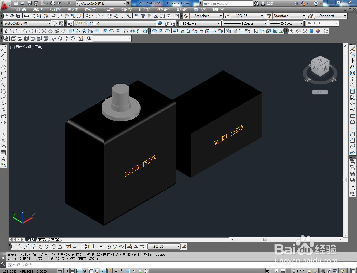This screenshot has width=357, height=273.
Task: Open the multileader style Standard dropdown
Action: [331, 16]
